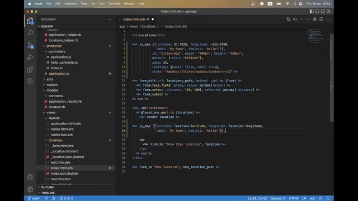Image resolution: width=358 pixels, height=201 pixels.
Task: Open Explorer views and more actions ellipsis
Action: click(x=110, y=20)
